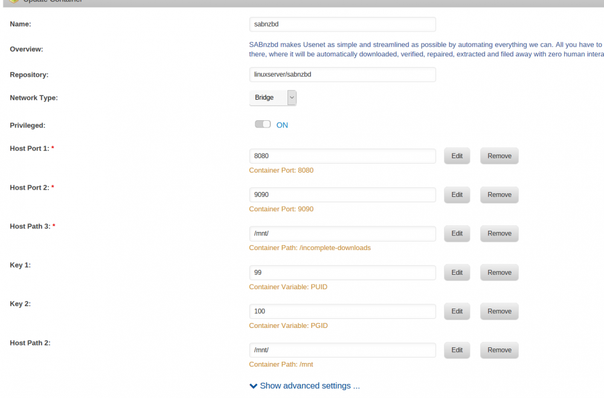This screenshot has height=398, width=604.
Task: Click the 'Host Path 3:' label
Action: tap(30, 226)
